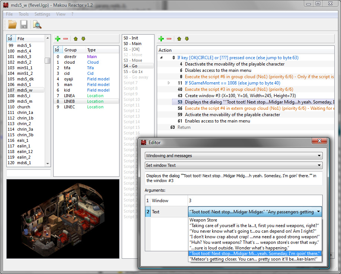The height and width of the screenshot is (274, 341).
Task: Move selected action up
Action: 179,39
